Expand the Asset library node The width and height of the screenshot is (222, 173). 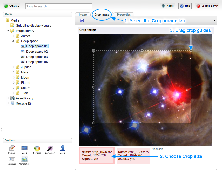9,98
